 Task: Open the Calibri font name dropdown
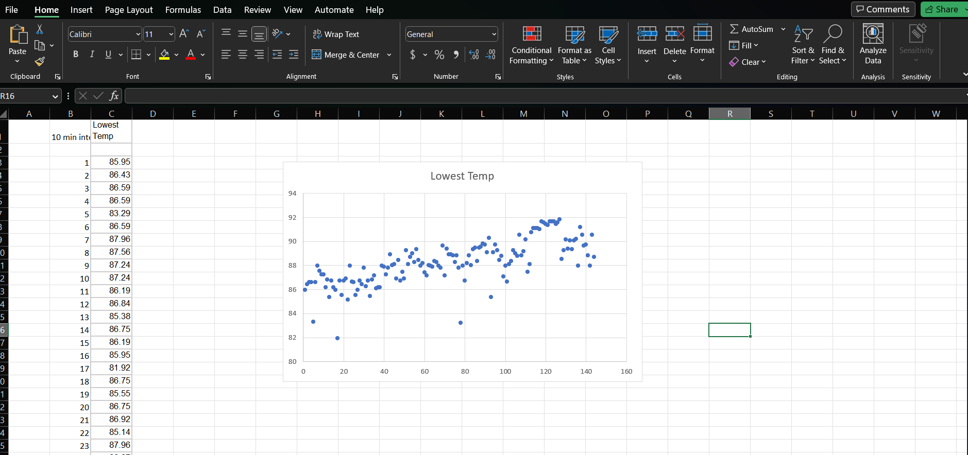[x=138, y=34]
